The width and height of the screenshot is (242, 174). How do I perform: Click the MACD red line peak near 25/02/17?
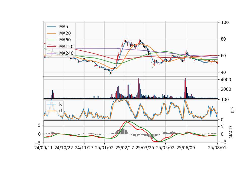(126, 122)
